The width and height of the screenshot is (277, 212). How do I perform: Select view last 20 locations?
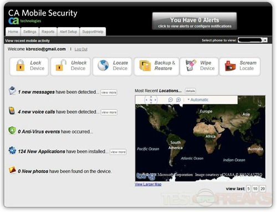(263, 189)
